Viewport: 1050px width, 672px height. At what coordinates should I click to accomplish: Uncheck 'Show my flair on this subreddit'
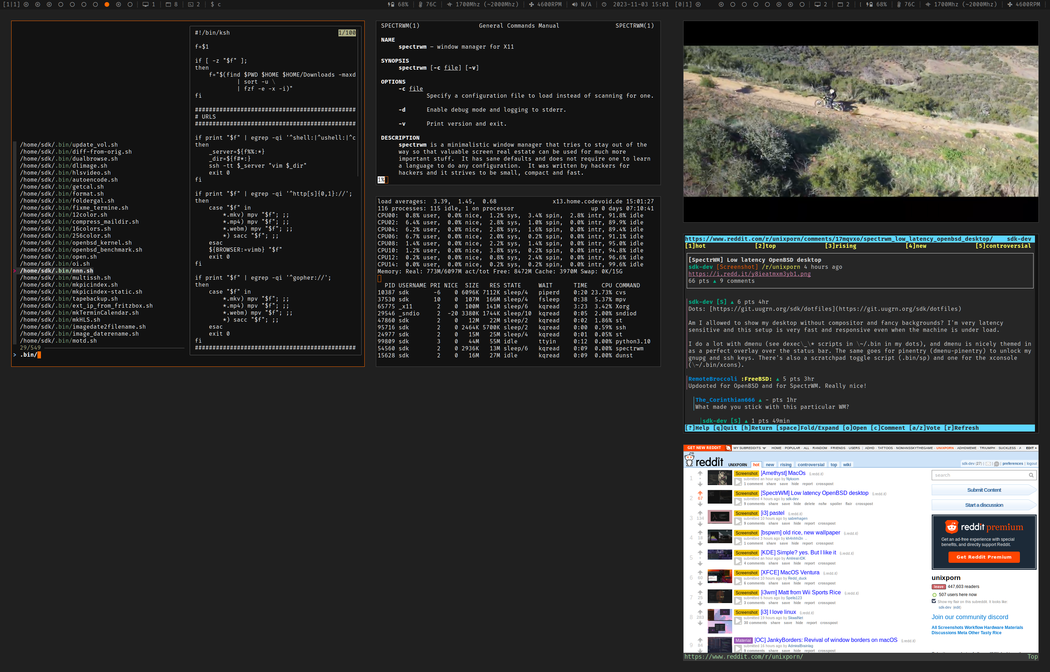click(934, 601)
